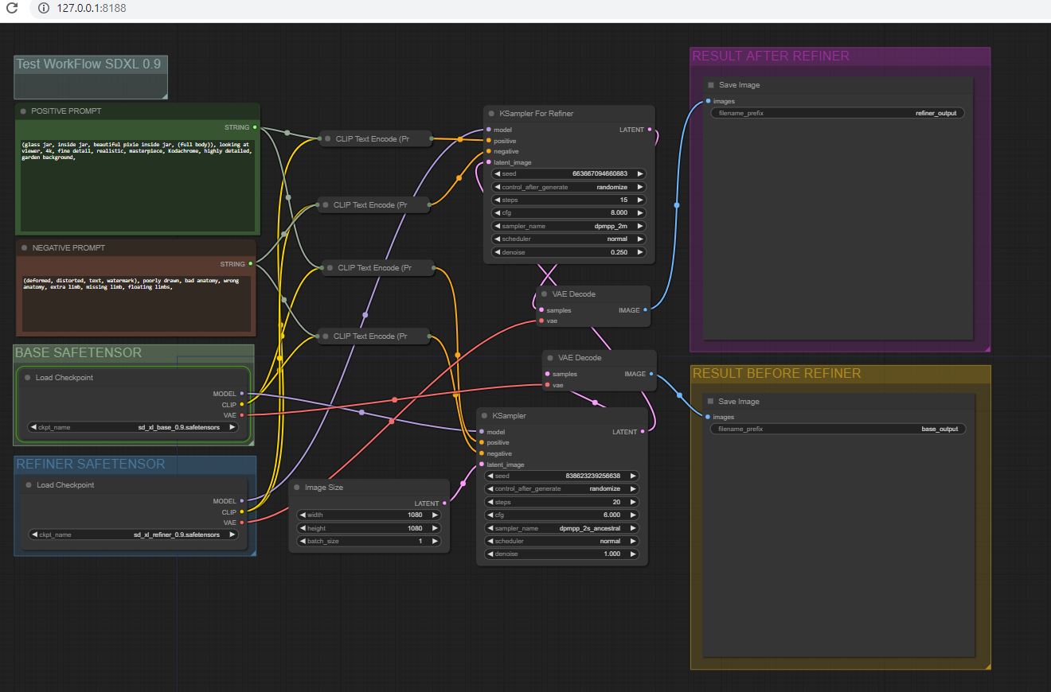
Task: Open the ckpt_name selector showing sd_xl_refiner_0.9.safetensors
Action: 133,535
